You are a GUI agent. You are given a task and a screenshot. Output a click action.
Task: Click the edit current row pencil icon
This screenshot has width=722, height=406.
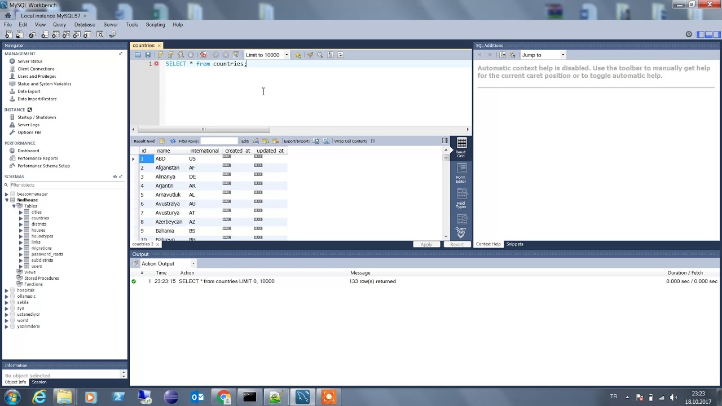coord(255,141)
